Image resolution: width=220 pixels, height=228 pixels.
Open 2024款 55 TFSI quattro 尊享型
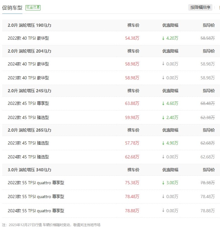click(x=36, y=211)
